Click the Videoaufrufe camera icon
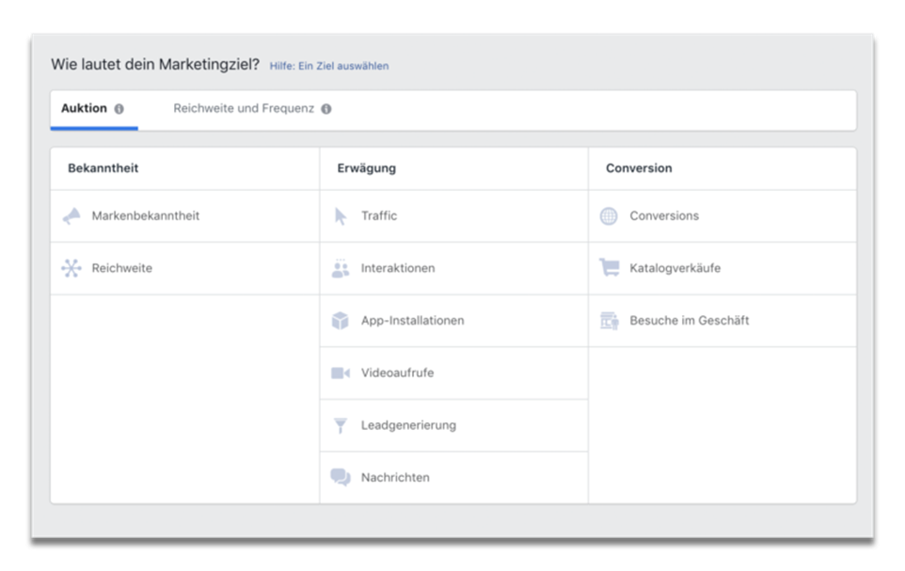This screenshot has height=571, width=905. tap(341, 373)
